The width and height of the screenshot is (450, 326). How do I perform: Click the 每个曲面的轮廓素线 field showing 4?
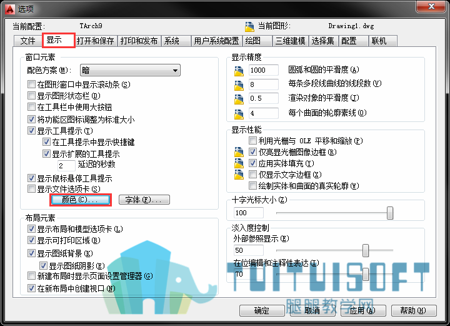264,113
